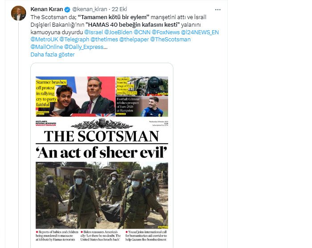Open the @Telegraph mention

click(x=74, y=40)
